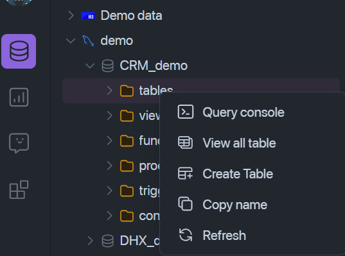
Task: Click the CRM_demo database cylinder icon
Action: 108,66
